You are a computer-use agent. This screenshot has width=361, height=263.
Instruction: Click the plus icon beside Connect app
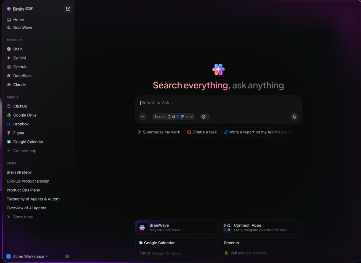9,151
